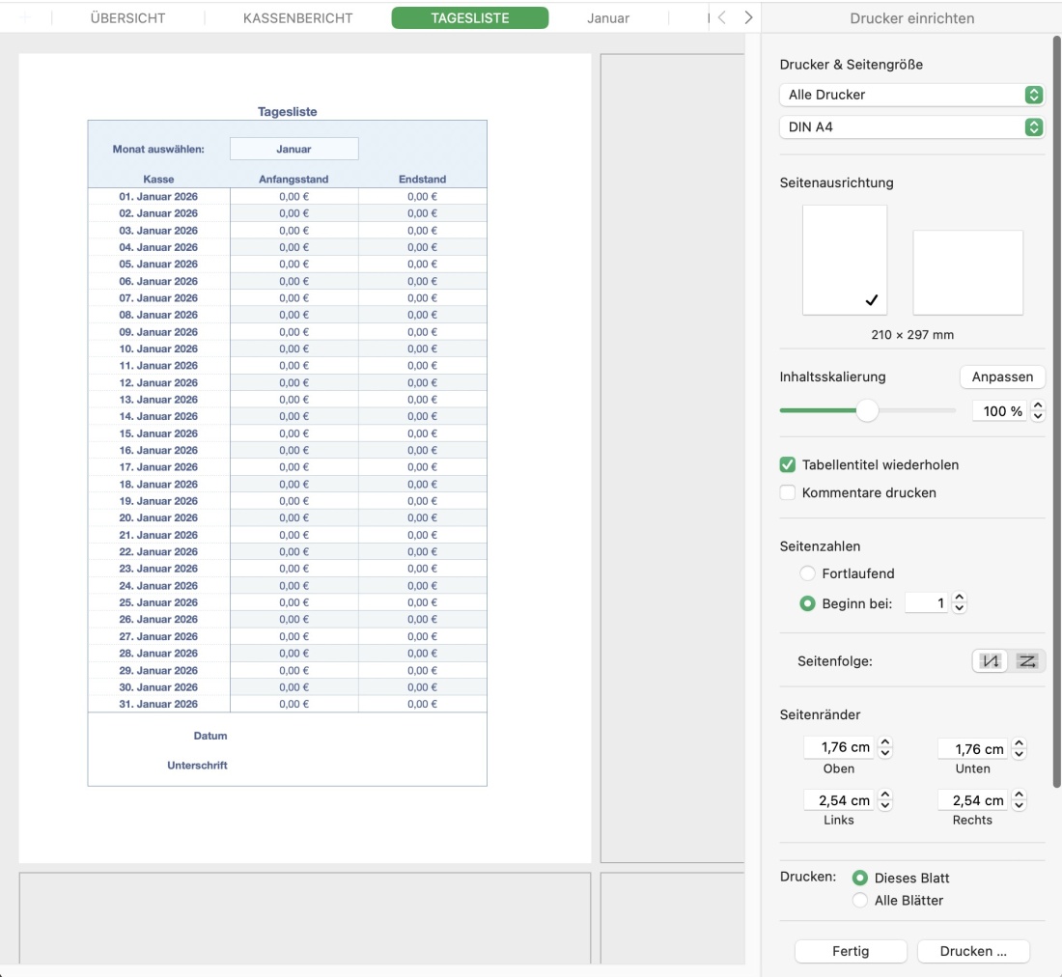Click the Fertig button

(x=850, y=951)
